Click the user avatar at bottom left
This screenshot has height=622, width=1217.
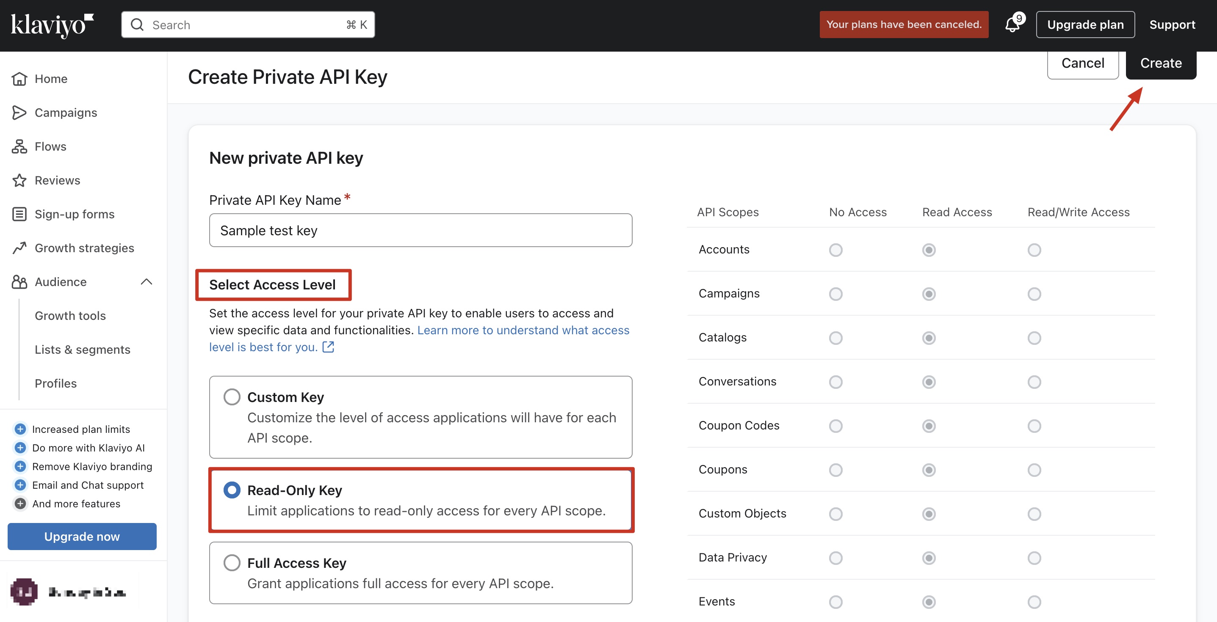[24, 592]
